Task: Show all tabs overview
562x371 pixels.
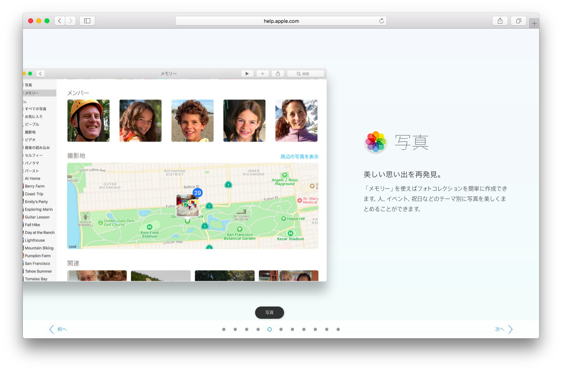Action: 518,21
